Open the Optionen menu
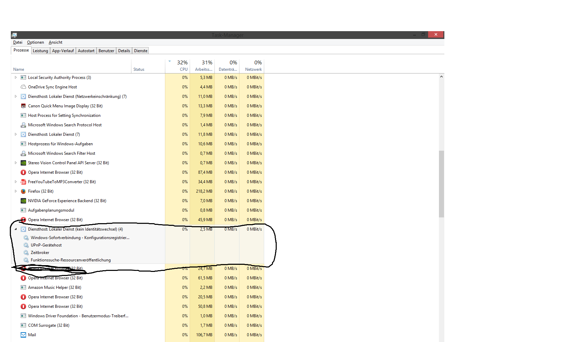This screenshot has height=342, width=569. (36, 42)
